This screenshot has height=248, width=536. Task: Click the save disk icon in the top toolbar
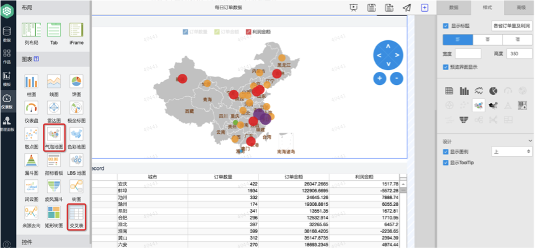coord(372,7)
